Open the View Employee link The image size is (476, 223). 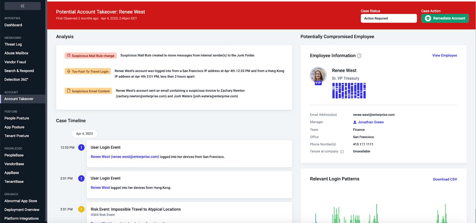pyautogui.click(x=444, y=55)
